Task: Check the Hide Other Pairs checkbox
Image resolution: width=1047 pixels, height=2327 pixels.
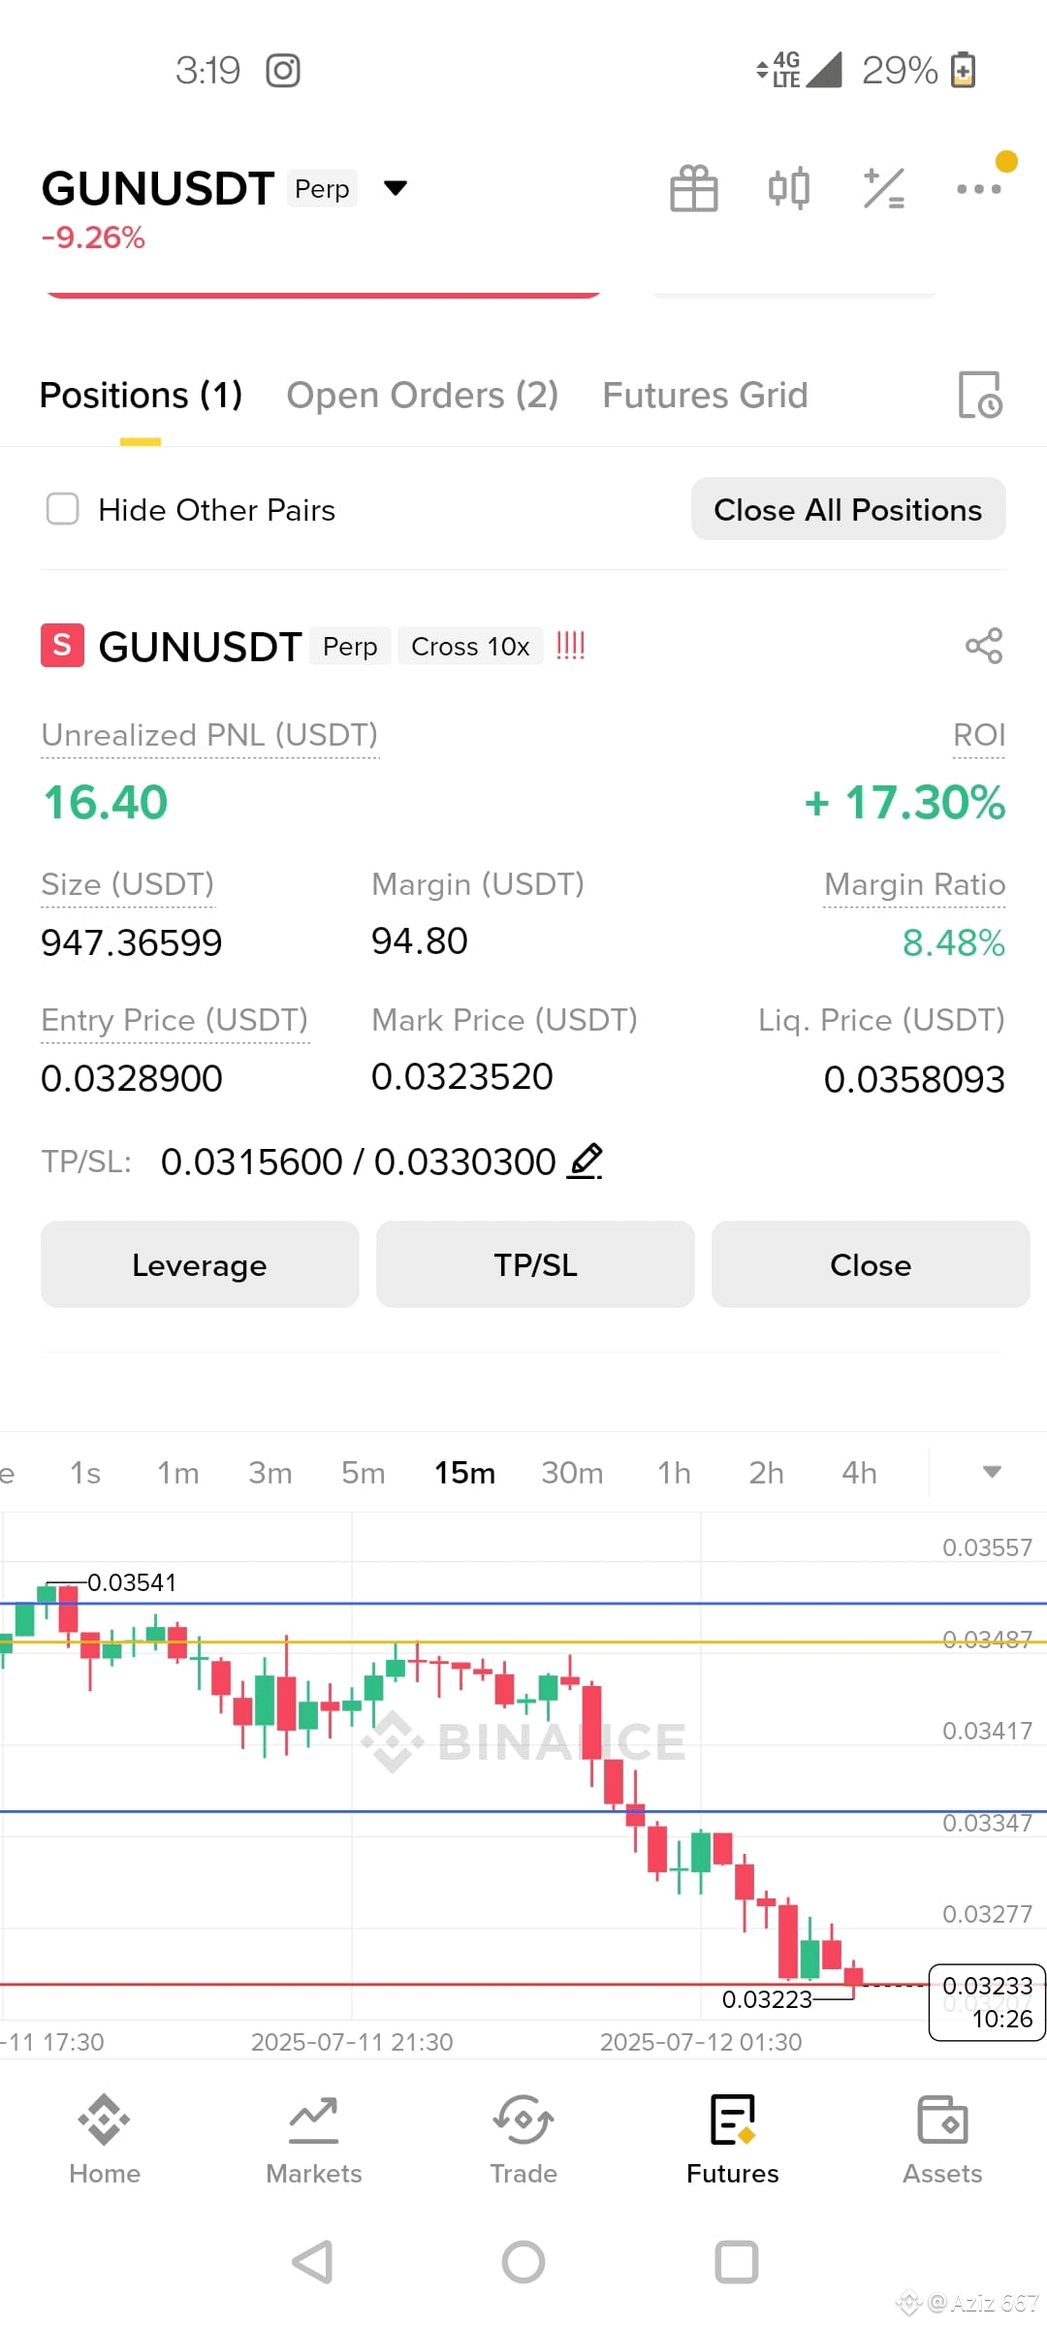Action: pos(63,509)
